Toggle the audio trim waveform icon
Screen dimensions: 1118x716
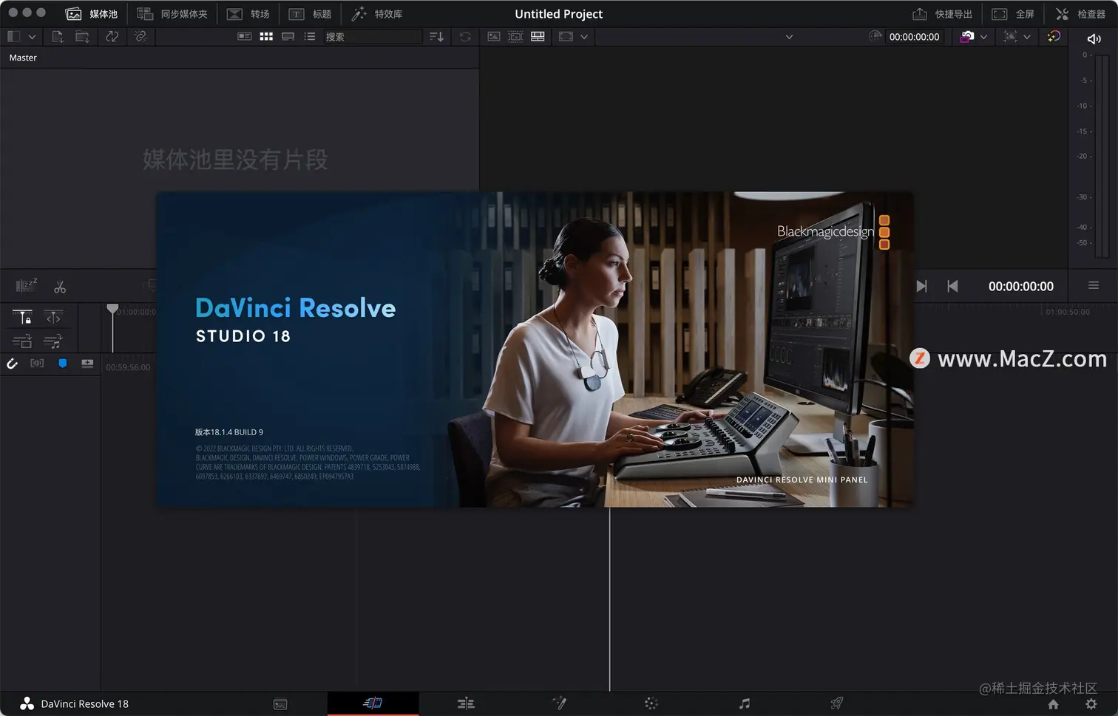coord(37,363)
